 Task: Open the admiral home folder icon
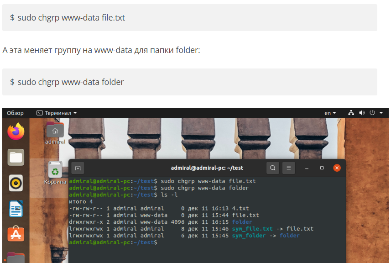(55, 133)
